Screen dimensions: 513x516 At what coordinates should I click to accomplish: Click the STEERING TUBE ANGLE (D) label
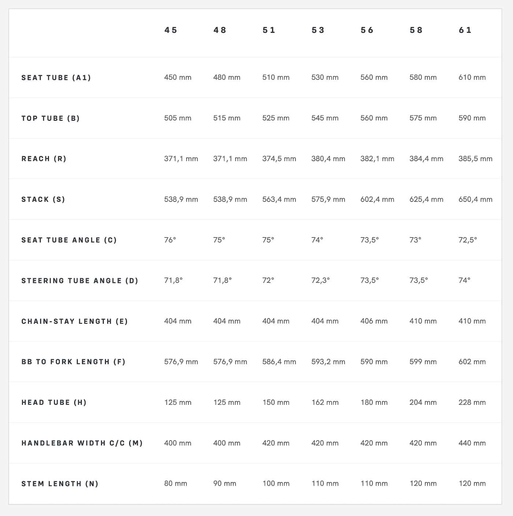click(x=80, y=281)
